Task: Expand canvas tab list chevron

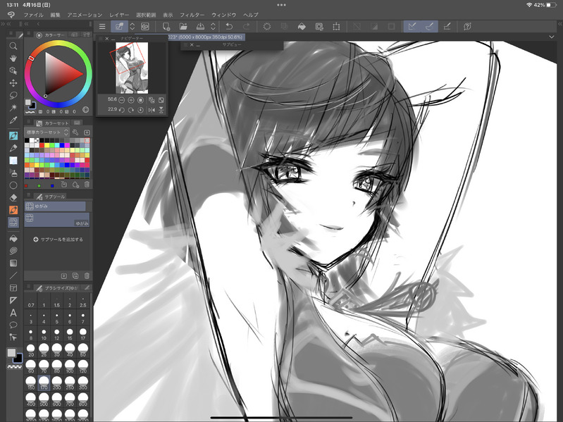Action: tap(552, 37)
